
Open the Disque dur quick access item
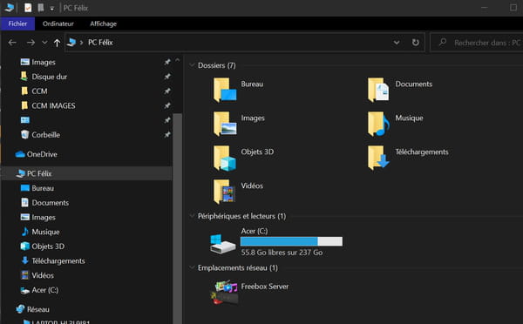tap(50, 77)
